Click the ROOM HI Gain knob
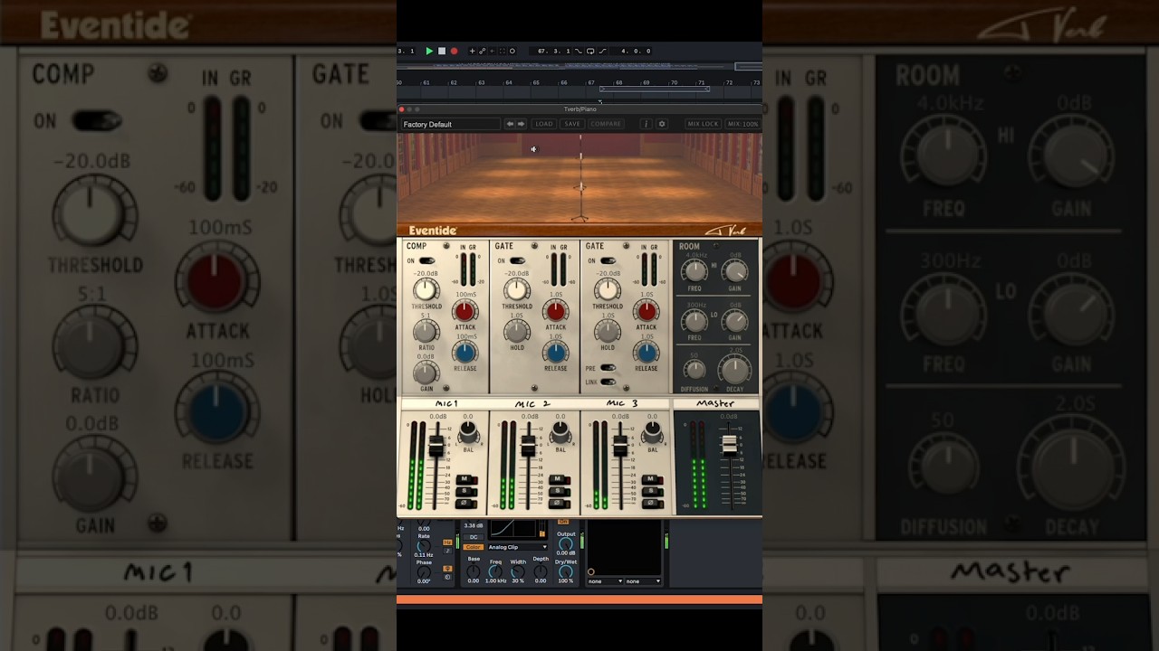Image resolution: width=1159 pixels, height=651 pixels. 735,272
